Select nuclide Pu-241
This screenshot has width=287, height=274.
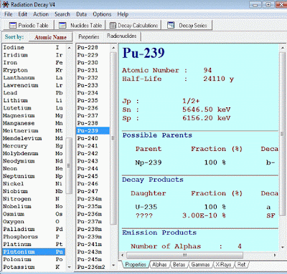point(93,146)
